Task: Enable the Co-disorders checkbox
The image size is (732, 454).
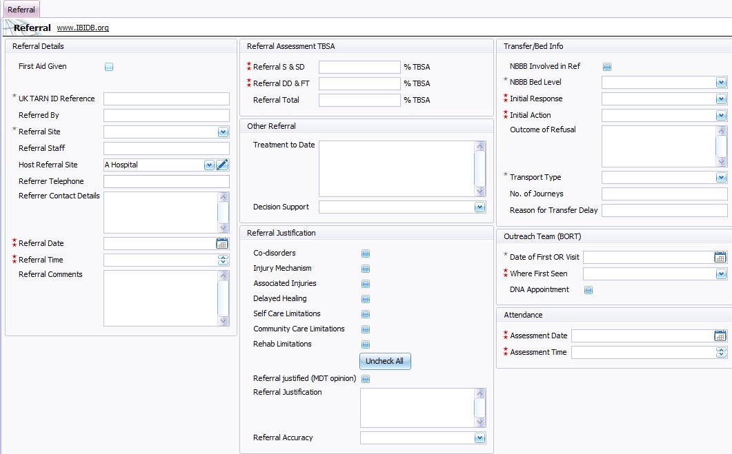Action: [x=366, y=254]
